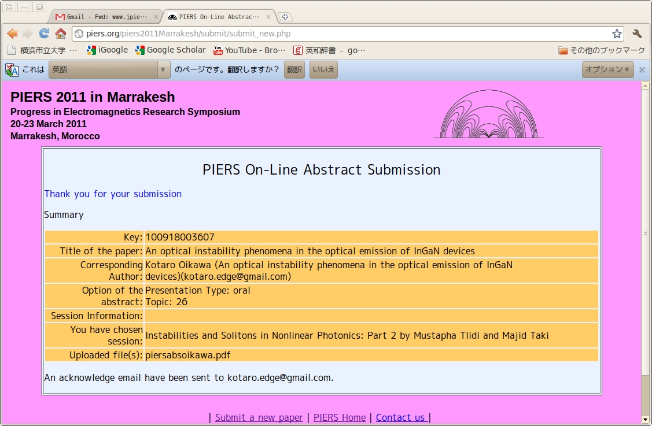Image resolution: width=652 pixels, height=426 pixels.
Task: Click the translate button
Action: click(294, 70)
